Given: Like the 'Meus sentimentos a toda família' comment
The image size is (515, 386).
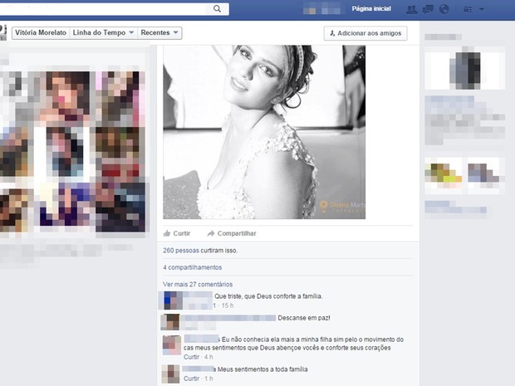Looking at the screenshot, I should [x=191, y=379].
